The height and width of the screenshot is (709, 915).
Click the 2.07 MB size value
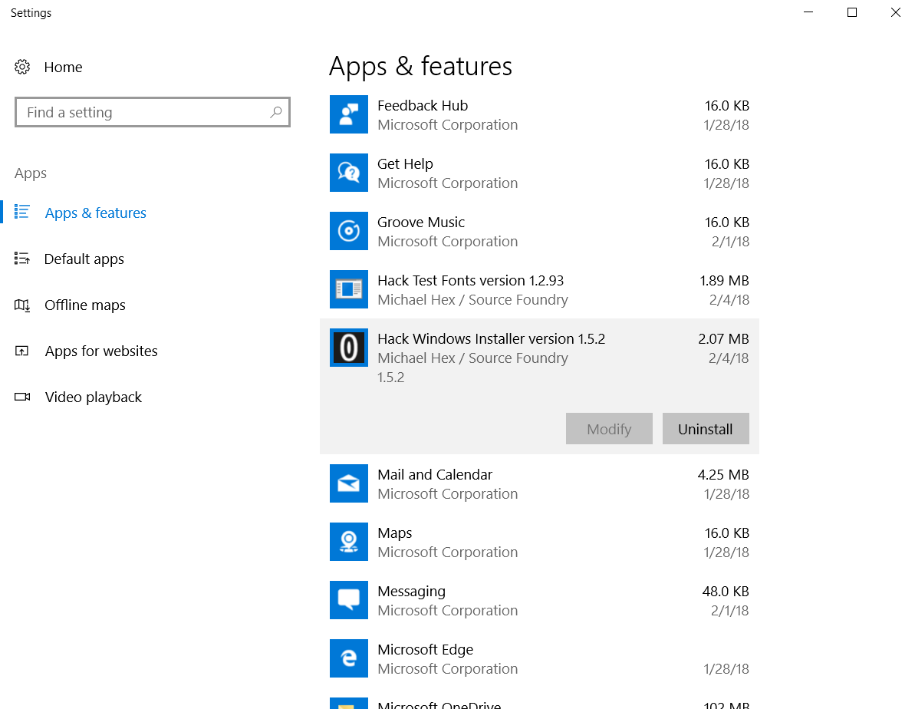(x=723, y=338)
